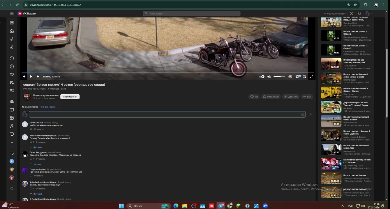Viewport: 390px width, 209px height.
Task: Open Дерако смотрит Во Все Тяжкие video
Action: 346,107
